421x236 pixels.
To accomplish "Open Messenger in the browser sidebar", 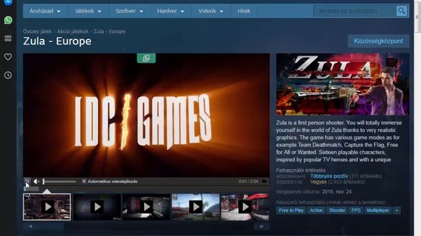I will (x=8, y=2).
